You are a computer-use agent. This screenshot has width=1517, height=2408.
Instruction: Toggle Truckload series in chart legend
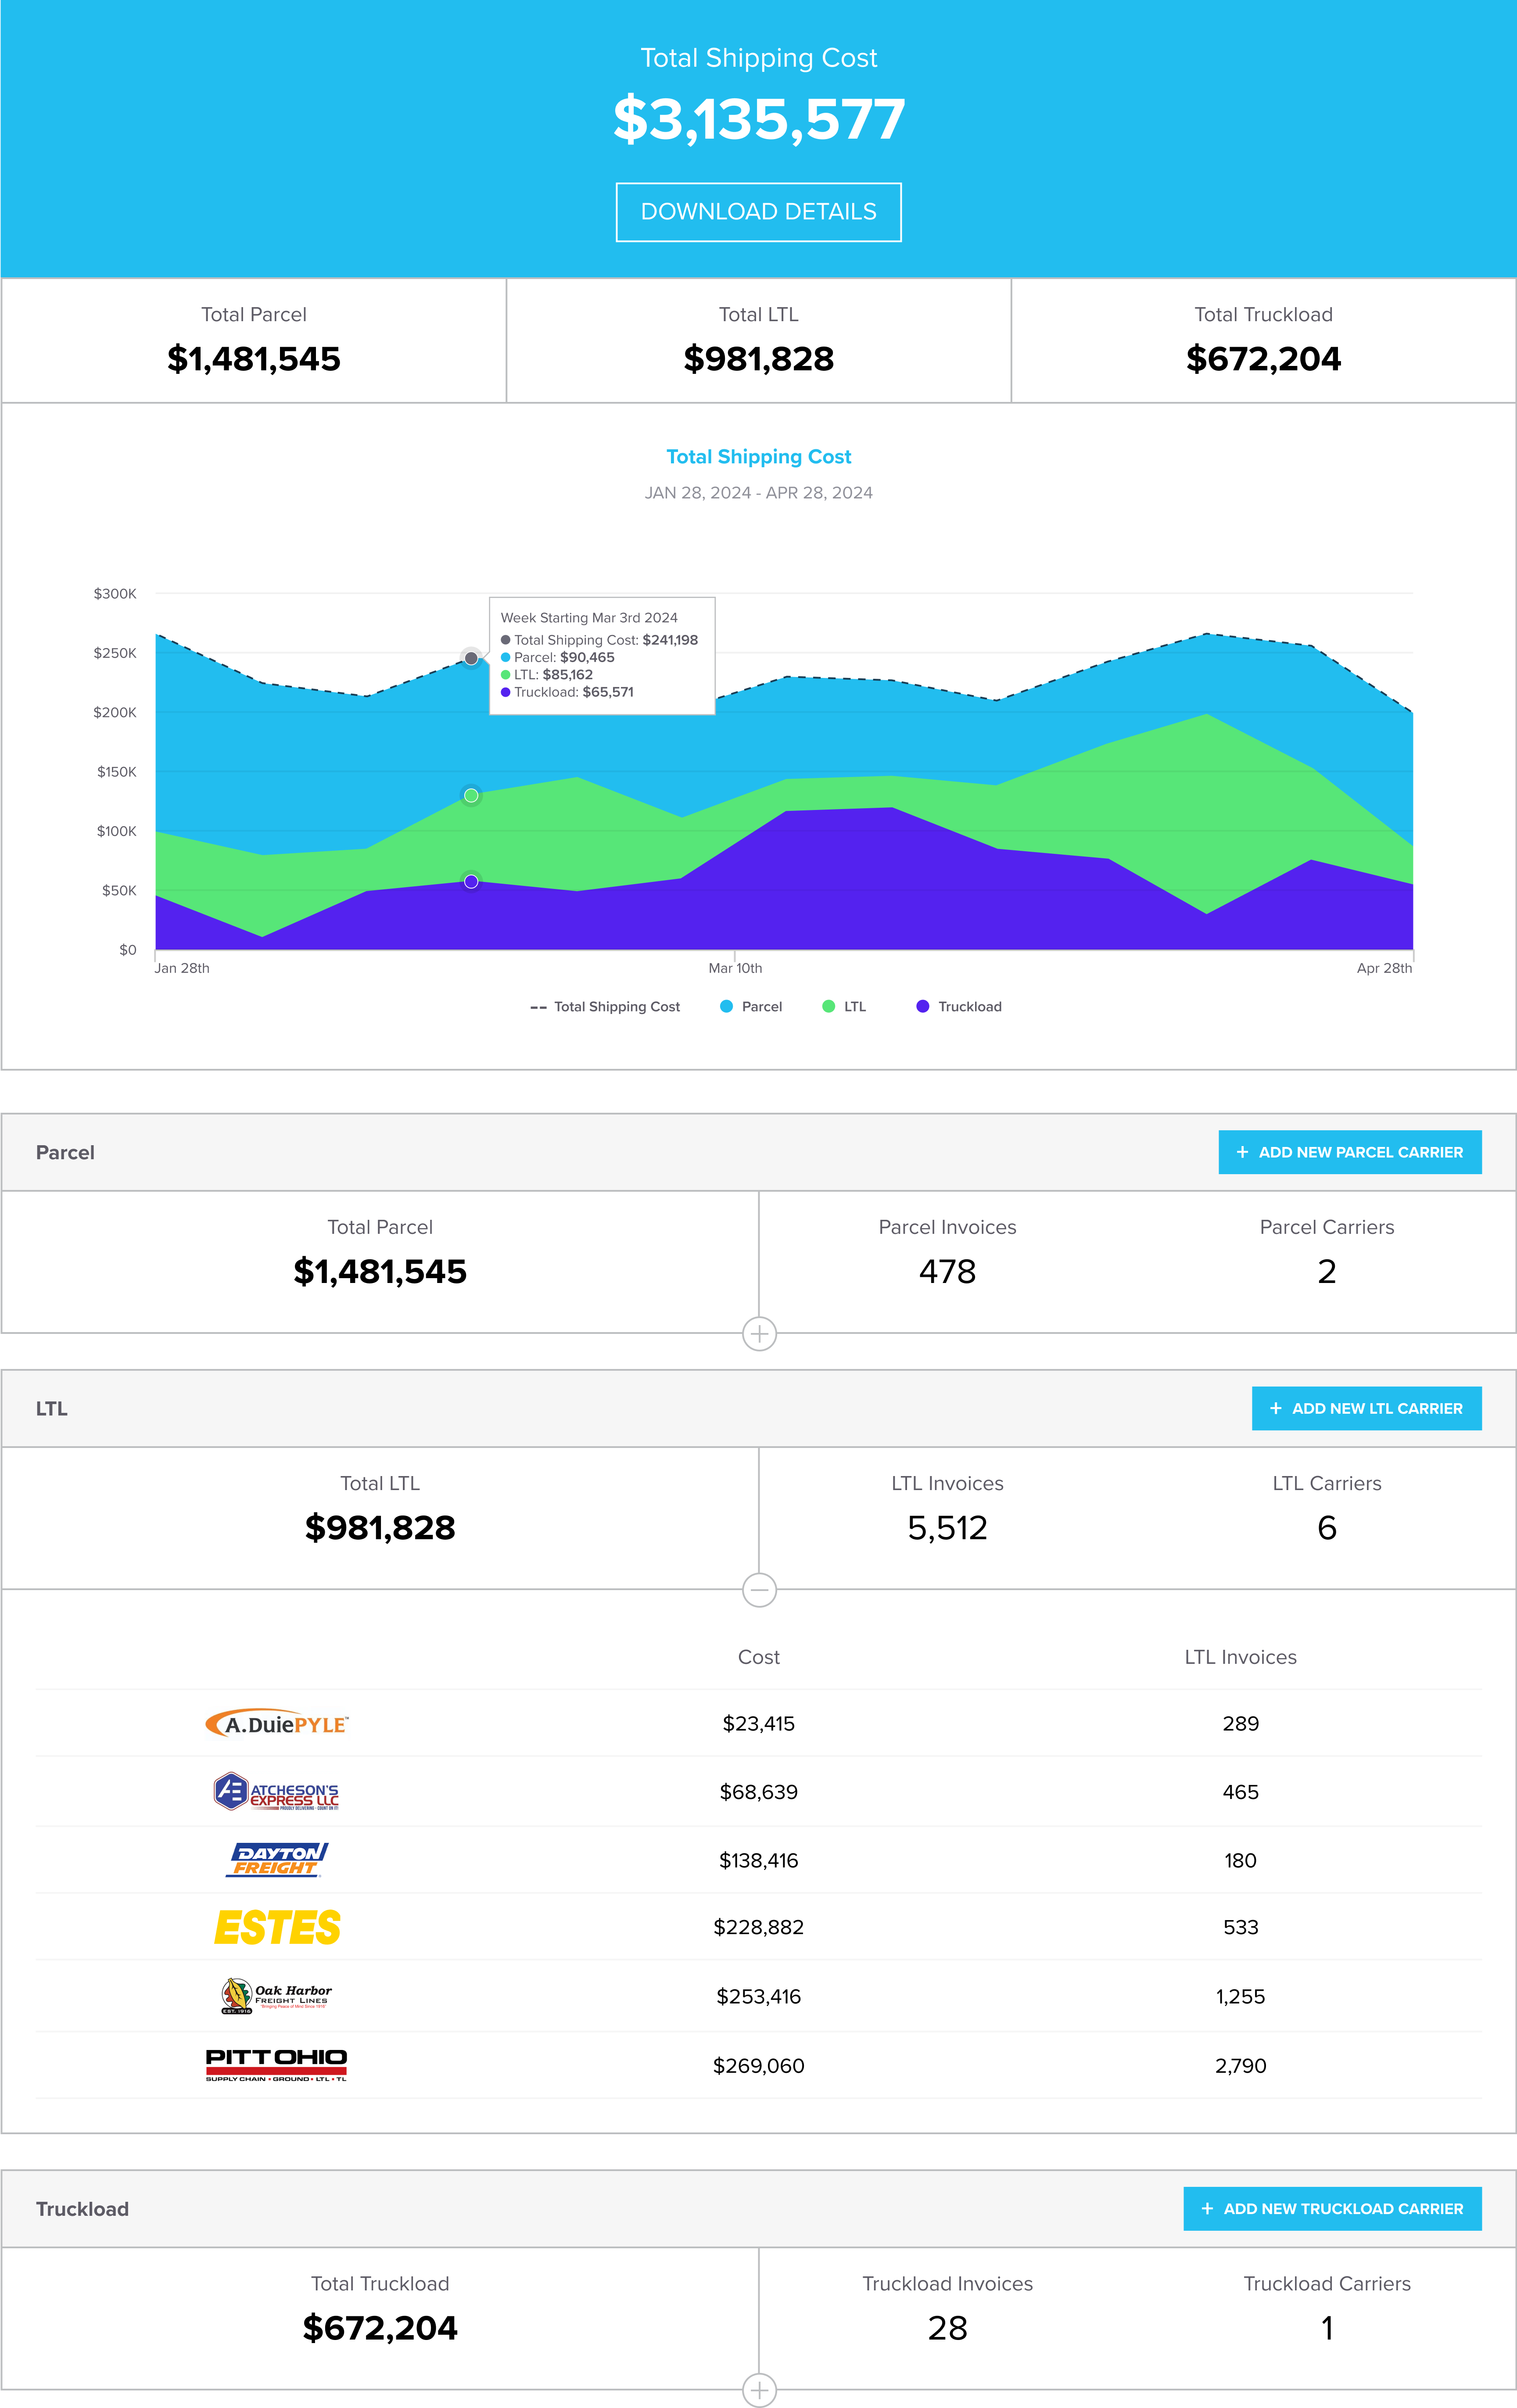tap(958, 1006)
